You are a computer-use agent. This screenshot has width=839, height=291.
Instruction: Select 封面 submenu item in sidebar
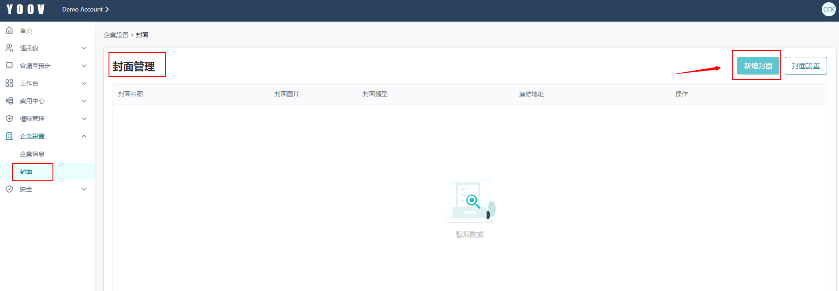26,172
